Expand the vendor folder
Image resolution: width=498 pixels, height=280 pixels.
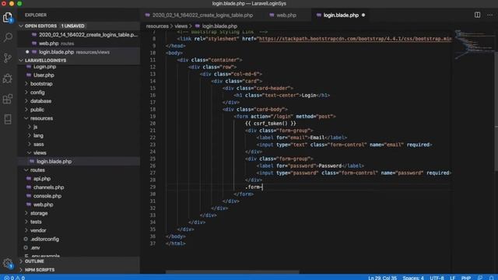(x=38, y=230)
